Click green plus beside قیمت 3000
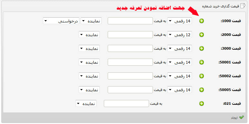 [x=202, y=48]
